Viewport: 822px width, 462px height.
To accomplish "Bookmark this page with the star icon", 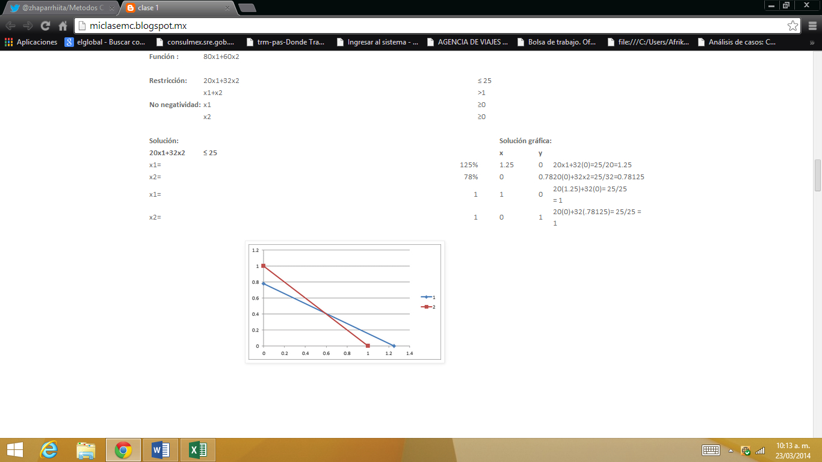I will pyautogui.click(x=793, y=26).
